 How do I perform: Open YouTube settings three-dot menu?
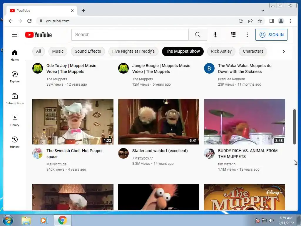click(x=247, y=35)
